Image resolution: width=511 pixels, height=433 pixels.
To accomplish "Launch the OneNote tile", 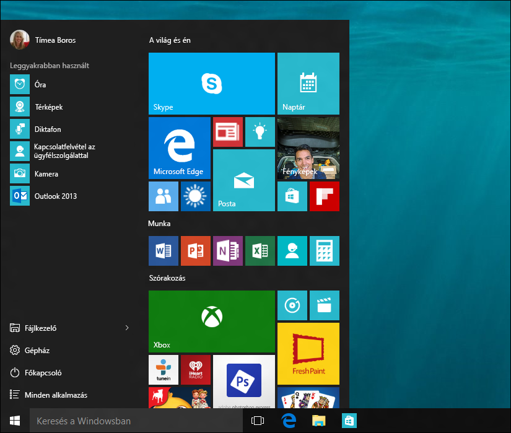I will pos(228,251).
